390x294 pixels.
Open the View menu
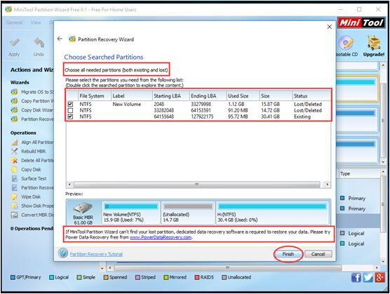pyautogui.click(x=36, y=22)
